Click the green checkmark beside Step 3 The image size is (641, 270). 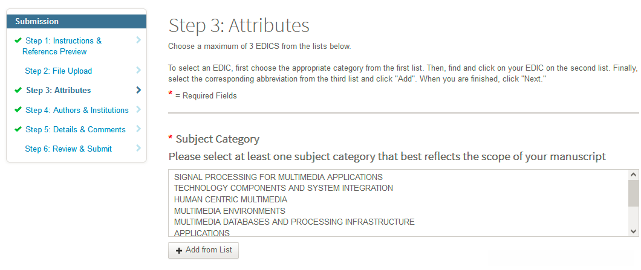[18, 90]
